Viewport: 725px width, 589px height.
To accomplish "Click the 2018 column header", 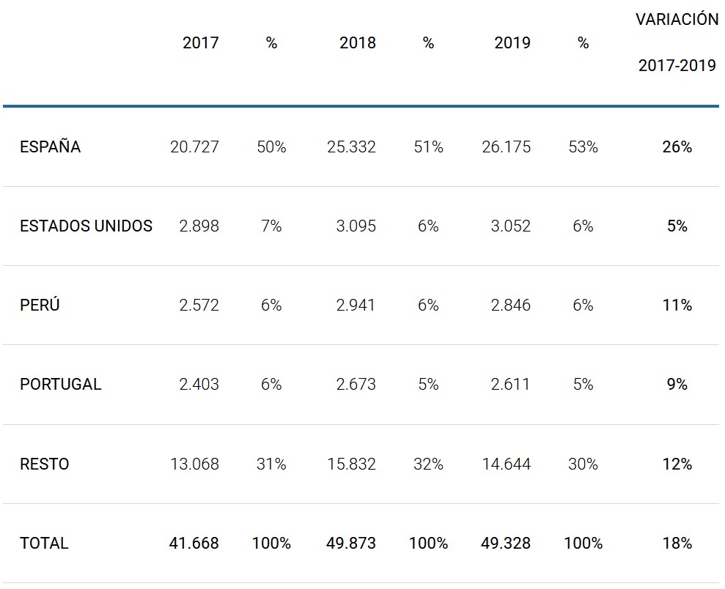I will coord(357,43).
